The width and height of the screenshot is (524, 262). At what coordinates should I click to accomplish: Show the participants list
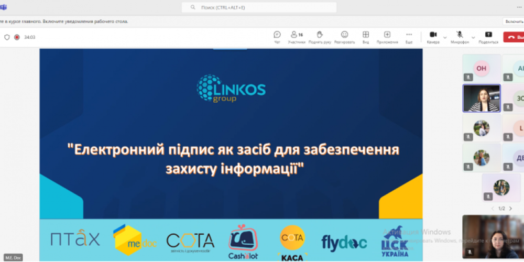(297, 37)
